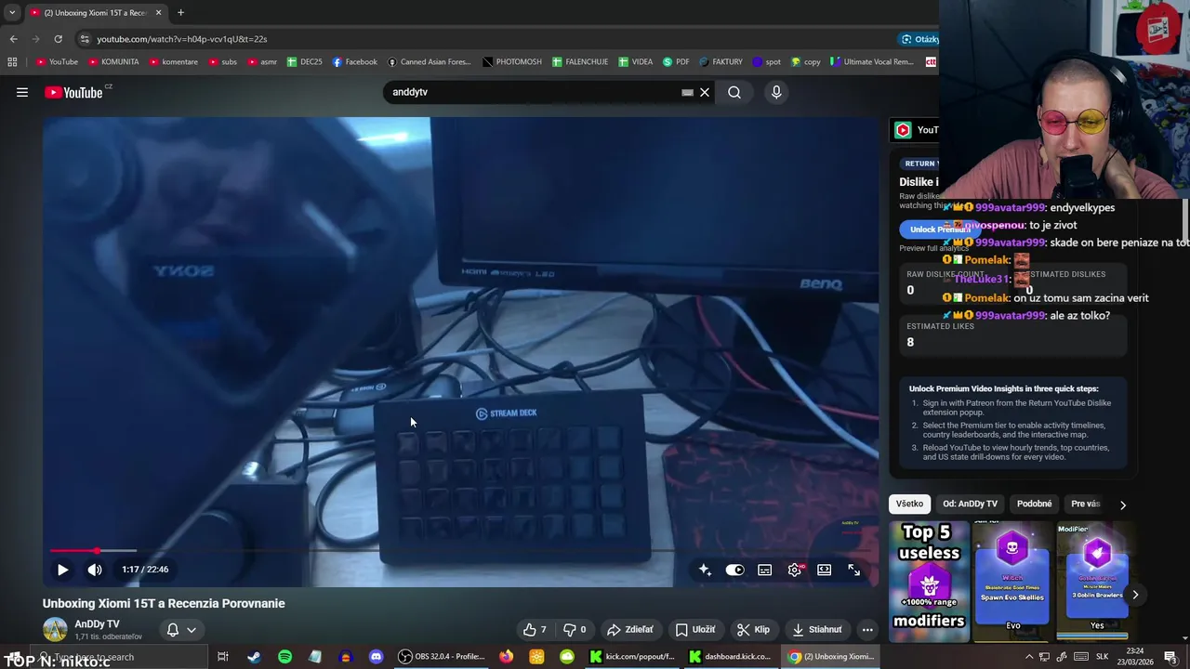Go to the YouTube home logo
The image size is (1190, 669).
tap(73, 92)
